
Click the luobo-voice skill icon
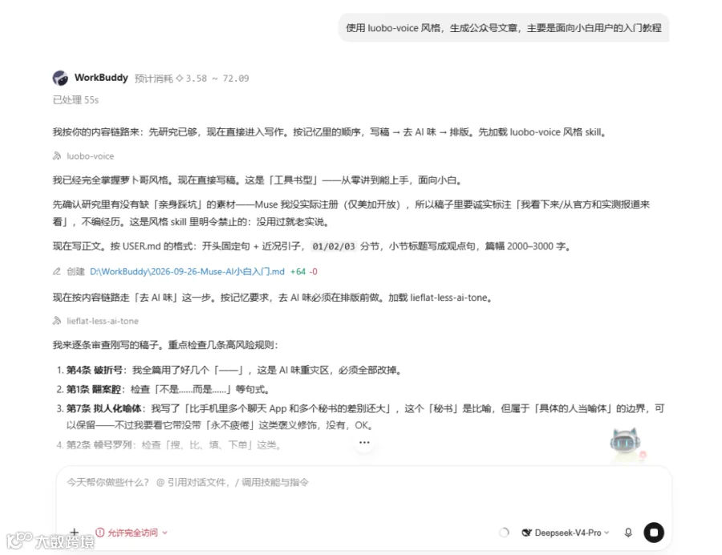tap(57, 156)
